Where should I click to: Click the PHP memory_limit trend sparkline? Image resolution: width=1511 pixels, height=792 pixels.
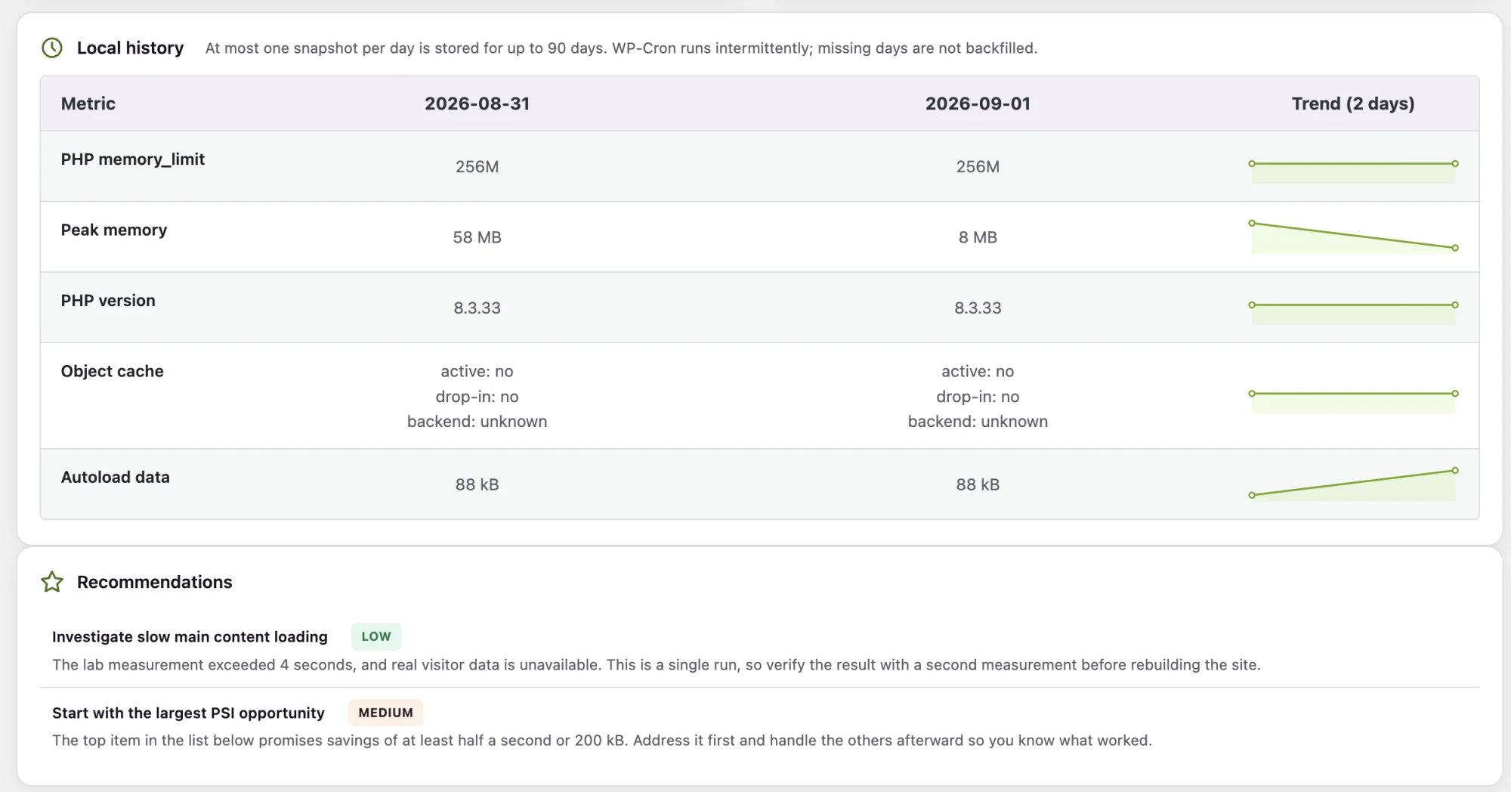tap(1353, 171)
